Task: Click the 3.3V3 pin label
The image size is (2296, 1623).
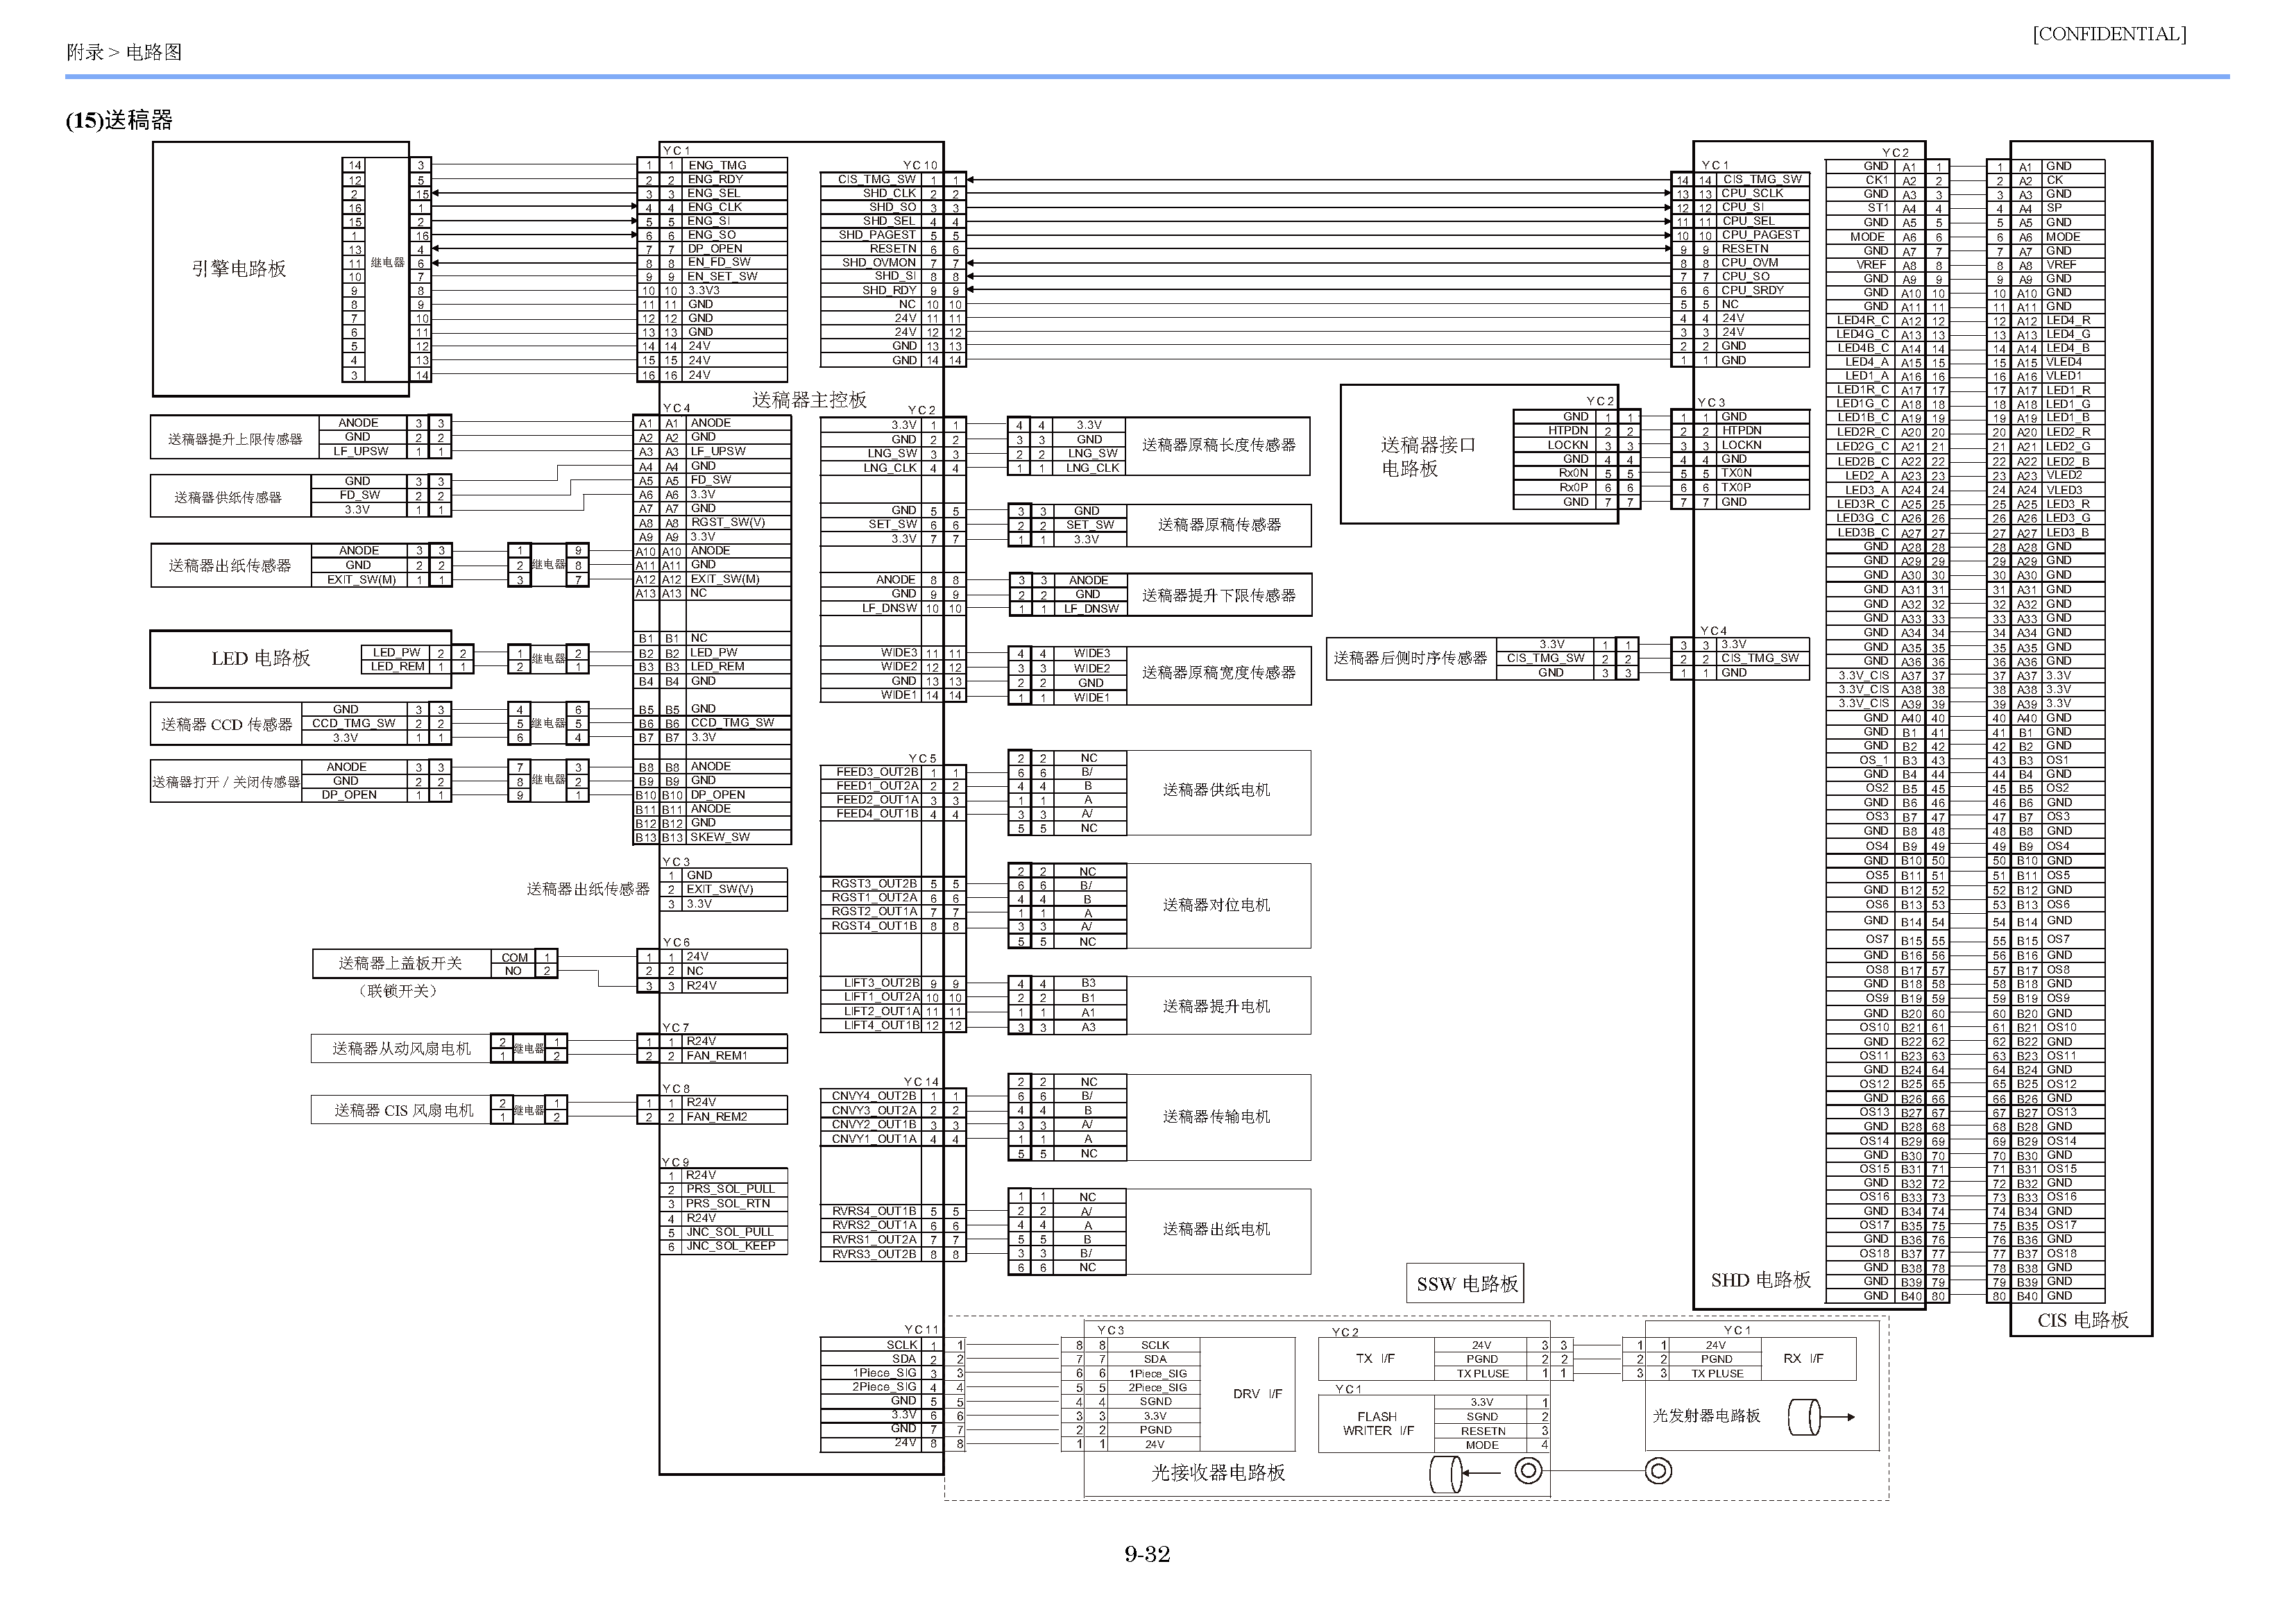Action: tap(704, 290)
